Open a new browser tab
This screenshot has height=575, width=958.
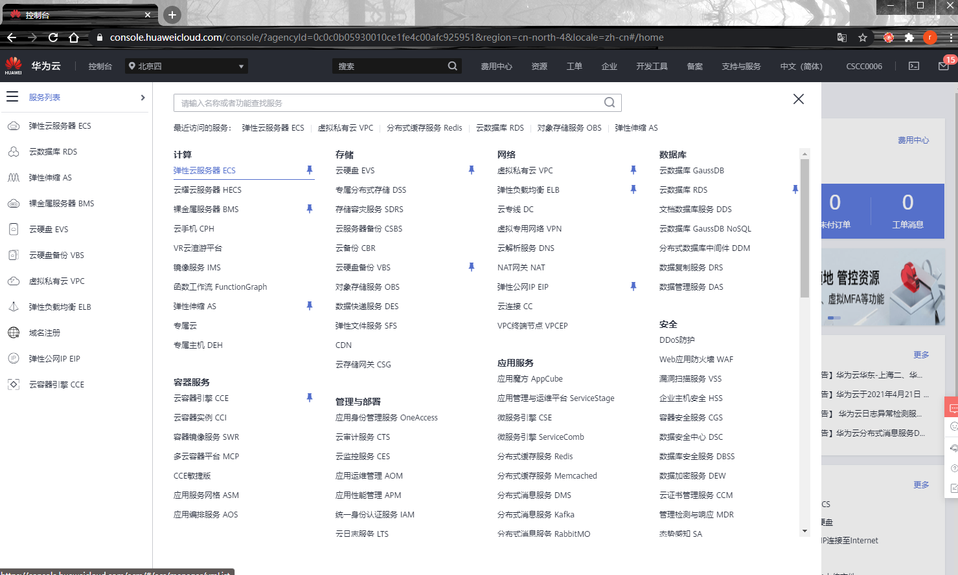click(172, 14)
